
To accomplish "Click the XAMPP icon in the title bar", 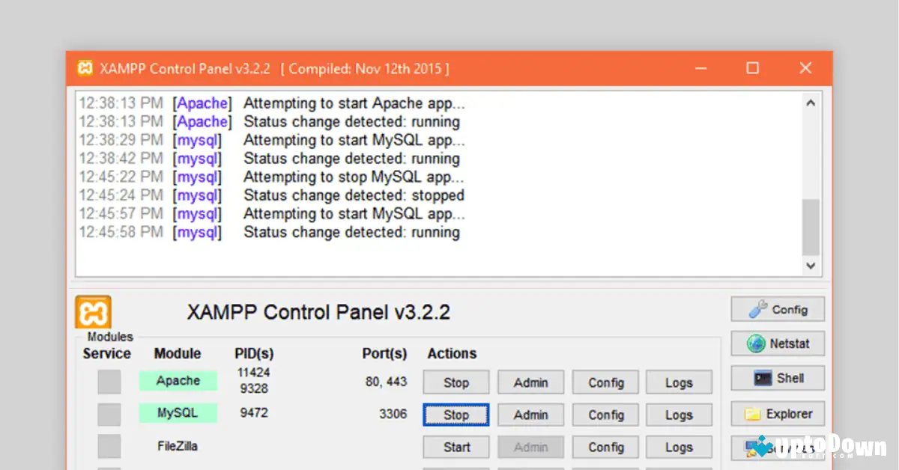I will [x=85, y=68].
